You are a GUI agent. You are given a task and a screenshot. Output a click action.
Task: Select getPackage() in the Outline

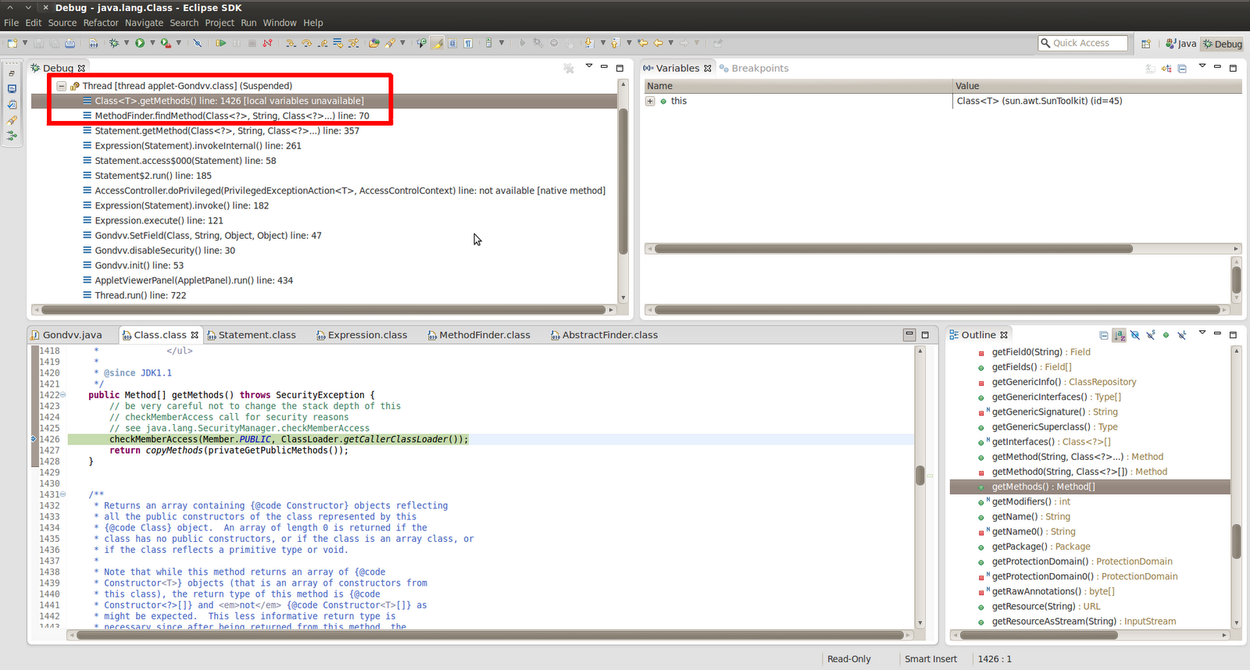[x=1035, y=547]
